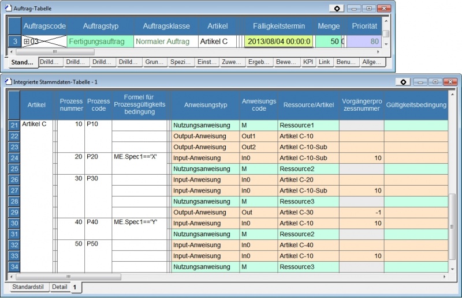
Task: Click the scroll-down arrow of Stammdaten vertical scrollbar
Action: [453, 269]
